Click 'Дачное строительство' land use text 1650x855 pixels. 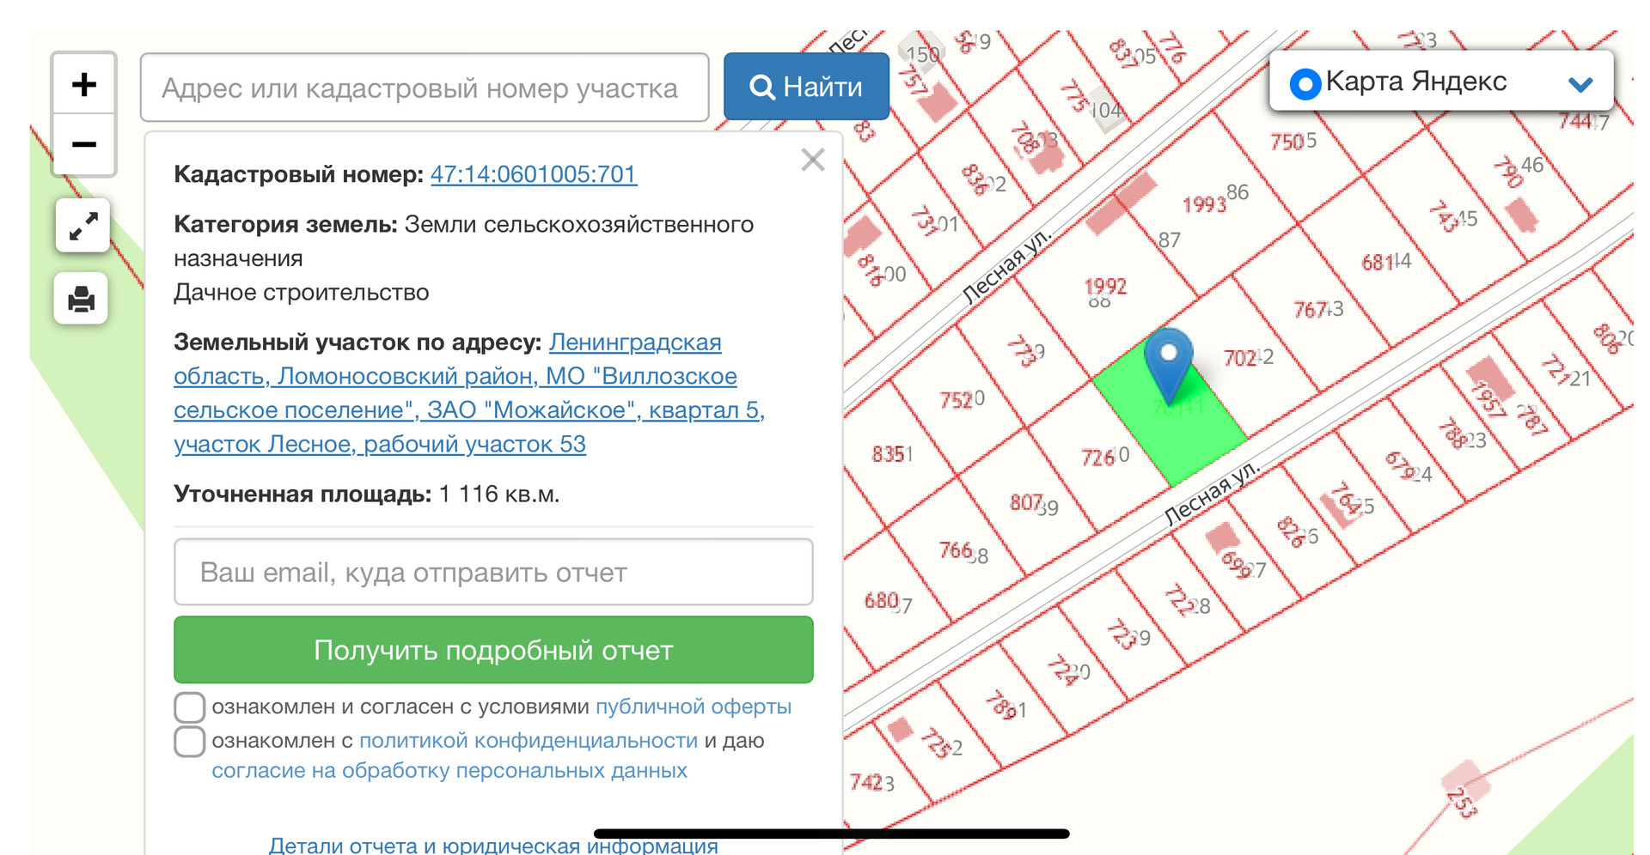click(x=302, y=292)
